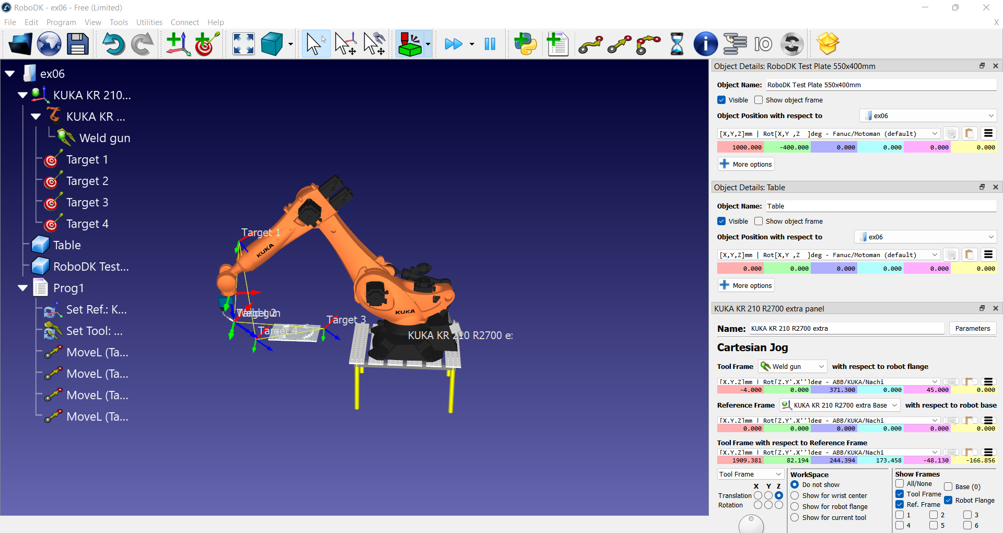The height and width of the screenshot is (533, 1003).
Task: Open the Tool Frame Weld gun dropdown
Action: [792, 366]
